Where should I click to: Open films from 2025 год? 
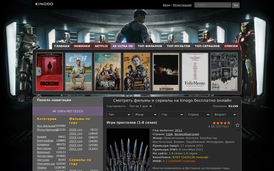(75, 133)
